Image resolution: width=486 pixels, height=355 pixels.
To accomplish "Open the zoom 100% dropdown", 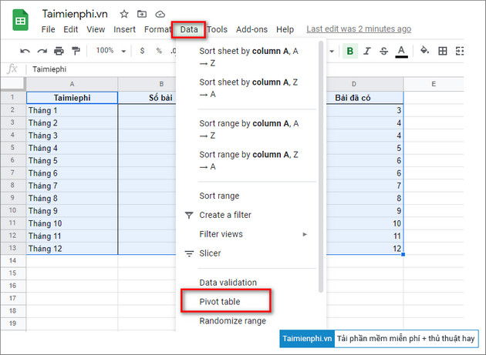I will [x=110, y=51].
